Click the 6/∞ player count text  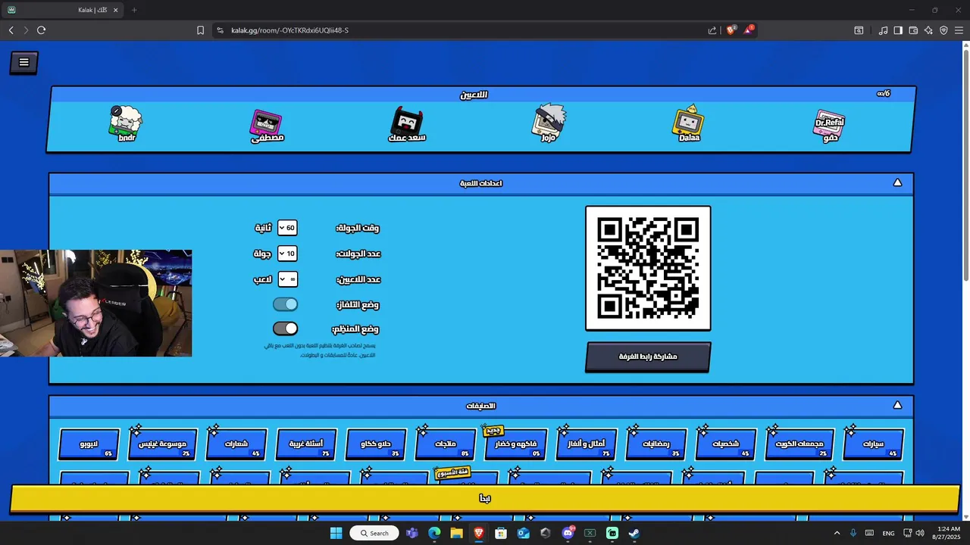(884, 94)
